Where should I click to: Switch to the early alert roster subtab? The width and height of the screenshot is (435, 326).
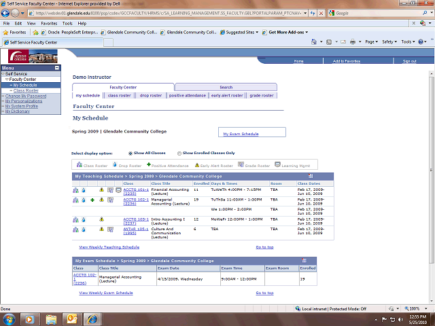tap(227, 95)
